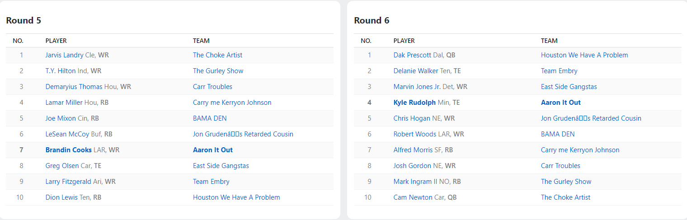
Task: Open The Gurley Show team in Round 6
Action: 566,182
